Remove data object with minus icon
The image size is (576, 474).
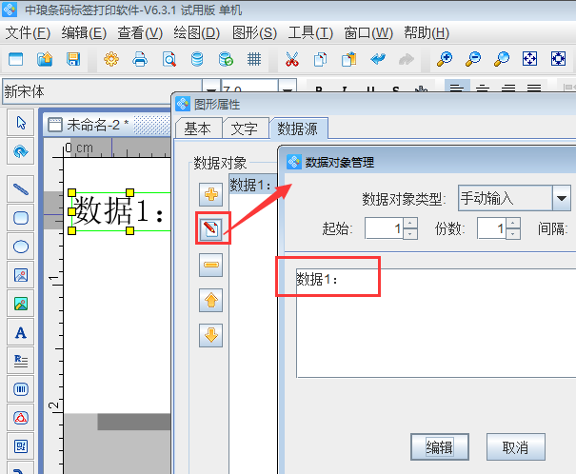coord(210,266)
